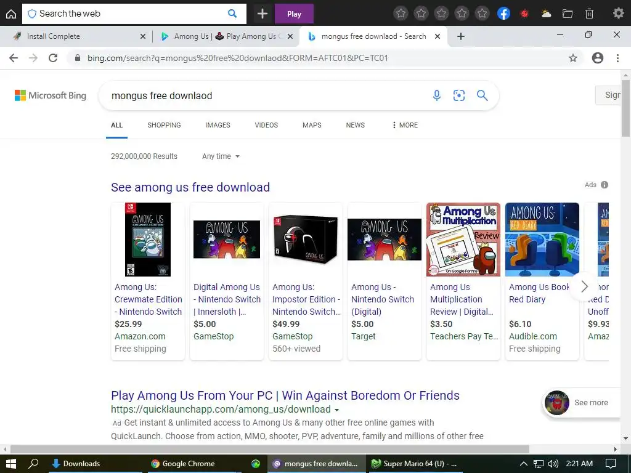Open the weather icon in top bar

pyautogui.click(x=546, y=14)
